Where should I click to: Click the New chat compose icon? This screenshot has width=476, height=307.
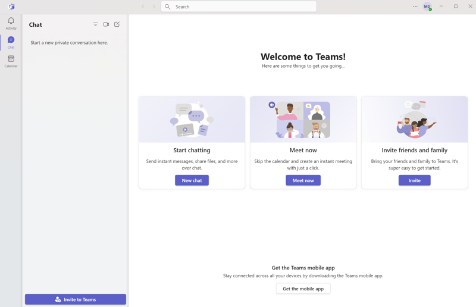[x=117, y=24]
